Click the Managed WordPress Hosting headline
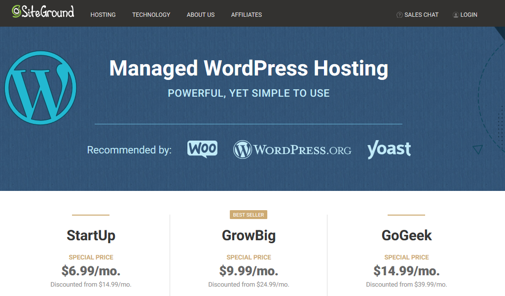 click(249, 68)
